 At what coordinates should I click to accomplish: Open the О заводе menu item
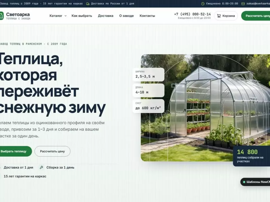click(x=126, y=16)
